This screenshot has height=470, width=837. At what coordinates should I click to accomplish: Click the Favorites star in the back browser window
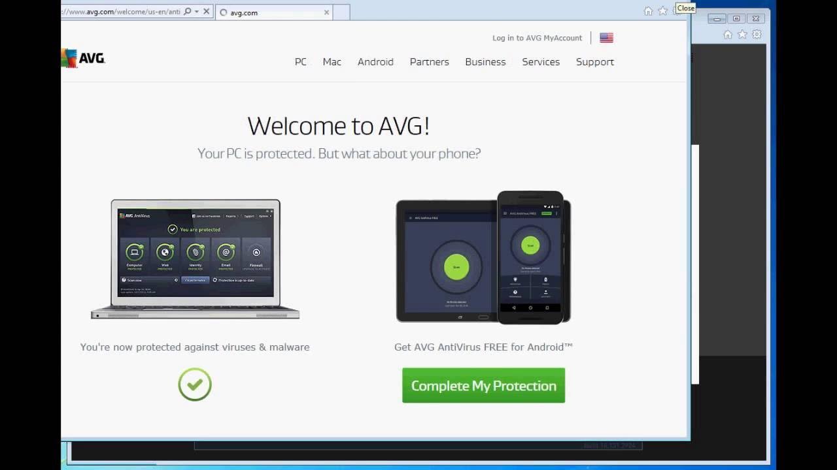743,35
